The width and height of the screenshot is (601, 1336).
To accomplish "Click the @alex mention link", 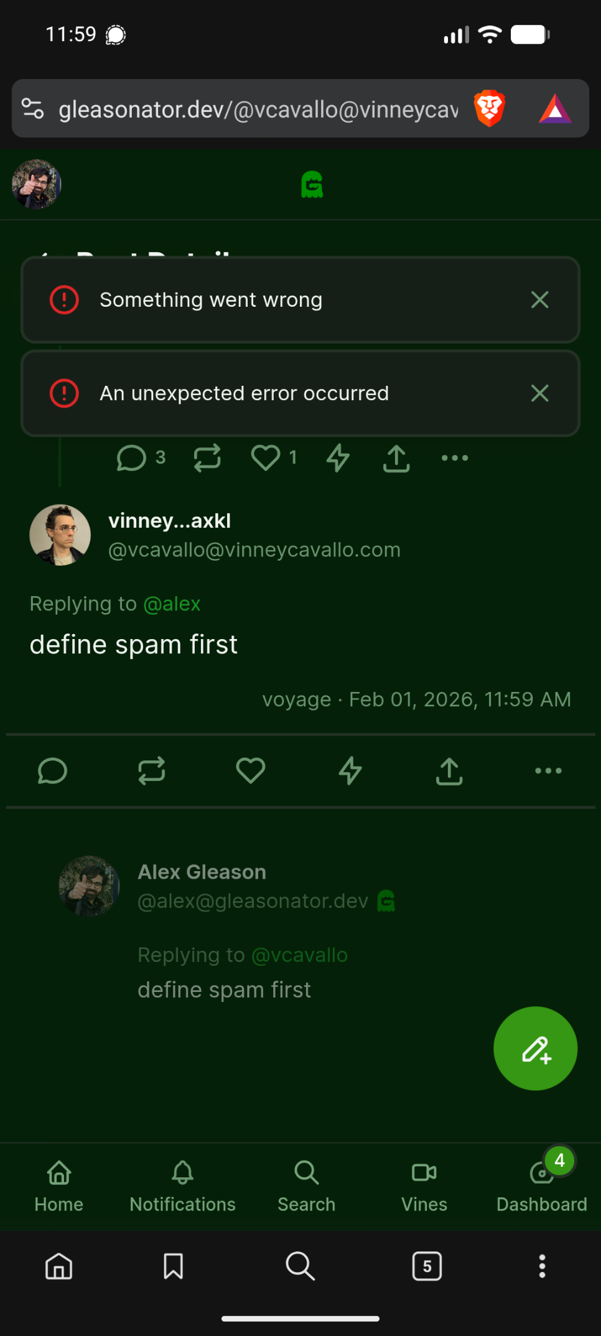I will [x=172, y=604].
